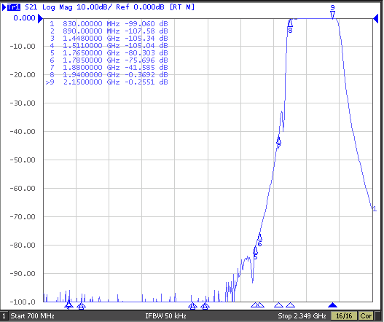Click the channel 1 number in status bar

coord(4,316)
